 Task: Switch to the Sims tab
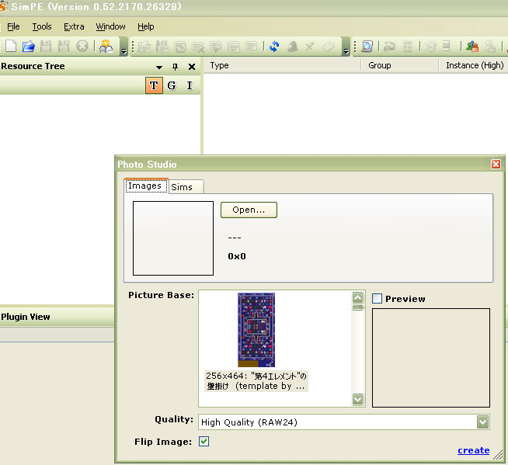(x=182, y=187)
